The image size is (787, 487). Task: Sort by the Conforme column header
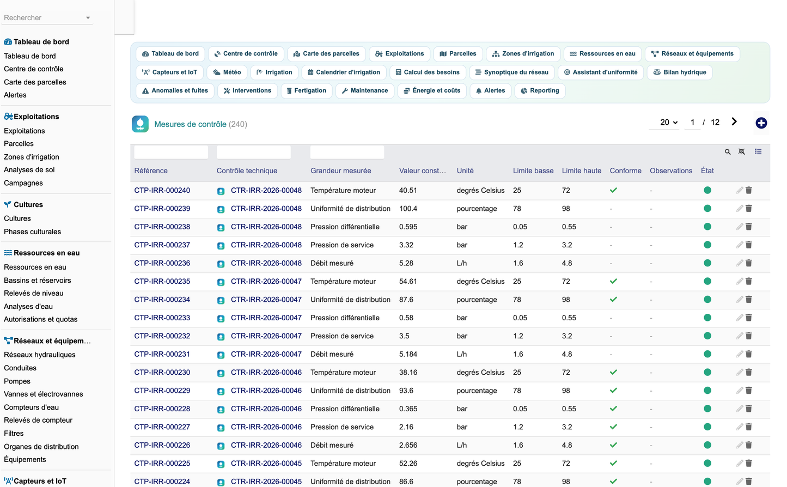[x=626, y=171]
